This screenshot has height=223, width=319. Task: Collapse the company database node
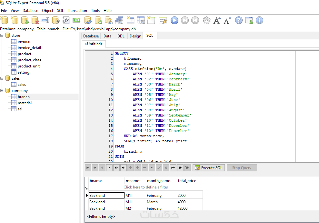2,91
